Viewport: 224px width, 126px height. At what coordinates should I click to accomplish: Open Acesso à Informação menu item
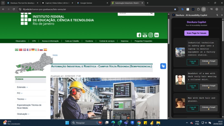tap(50, 41)
